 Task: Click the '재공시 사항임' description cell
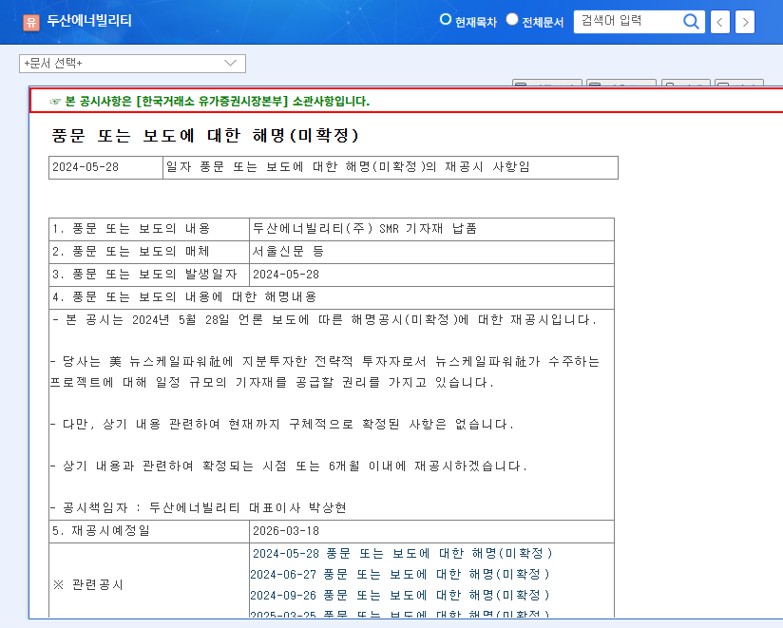tap(391, 167)
